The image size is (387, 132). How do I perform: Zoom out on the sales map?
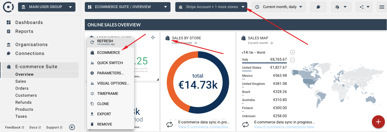tap(292, 60)
